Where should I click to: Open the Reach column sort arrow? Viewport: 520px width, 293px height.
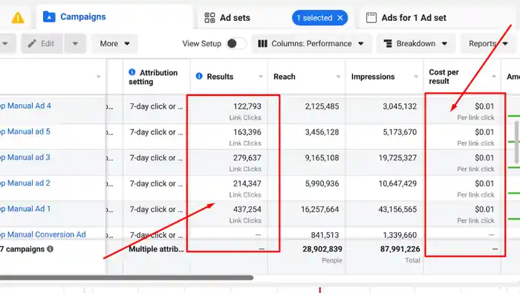coord(338,77)
